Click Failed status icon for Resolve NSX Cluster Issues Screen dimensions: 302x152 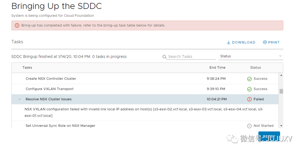[x=249, y=99]
